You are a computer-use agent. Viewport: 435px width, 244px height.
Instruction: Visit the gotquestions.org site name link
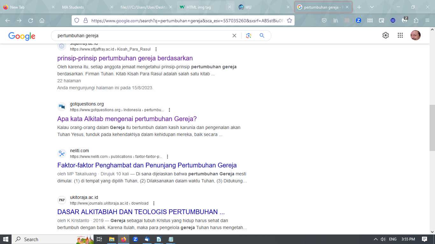point(87,104)
